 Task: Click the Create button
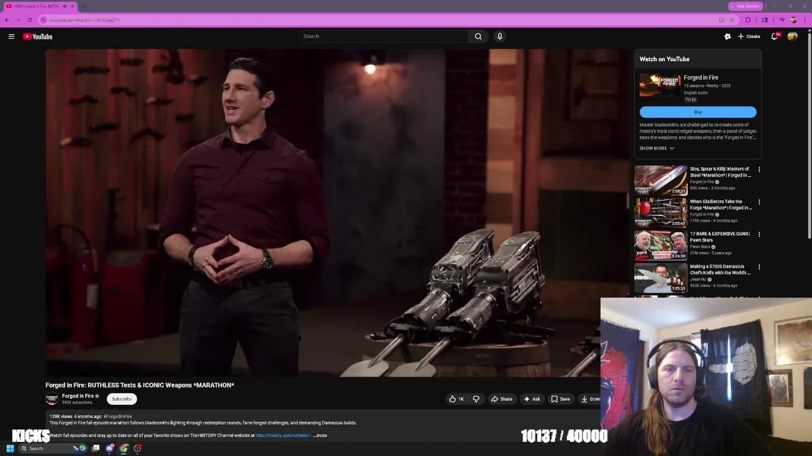pos(749,37)
